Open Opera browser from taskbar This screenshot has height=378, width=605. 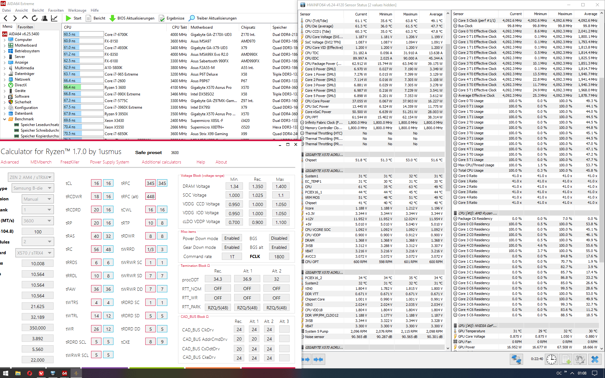[30, 373]
